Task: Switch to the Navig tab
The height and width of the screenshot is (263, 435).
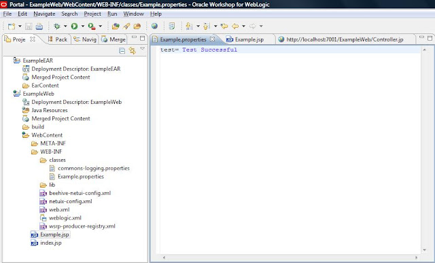Action: 85,39
